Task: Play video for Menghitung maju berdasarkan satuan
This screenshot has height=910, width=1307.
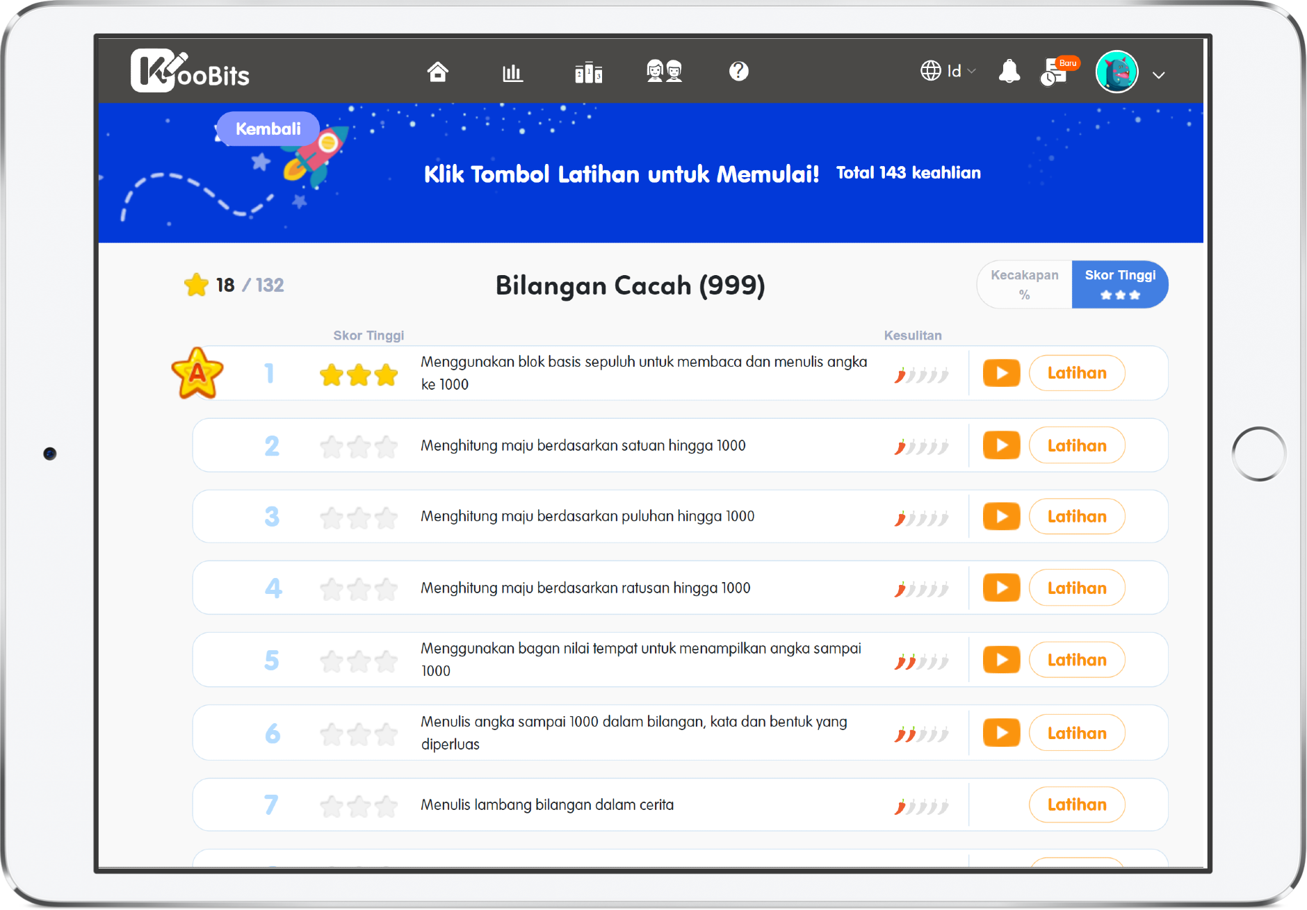Action: tap(1001, 445)
